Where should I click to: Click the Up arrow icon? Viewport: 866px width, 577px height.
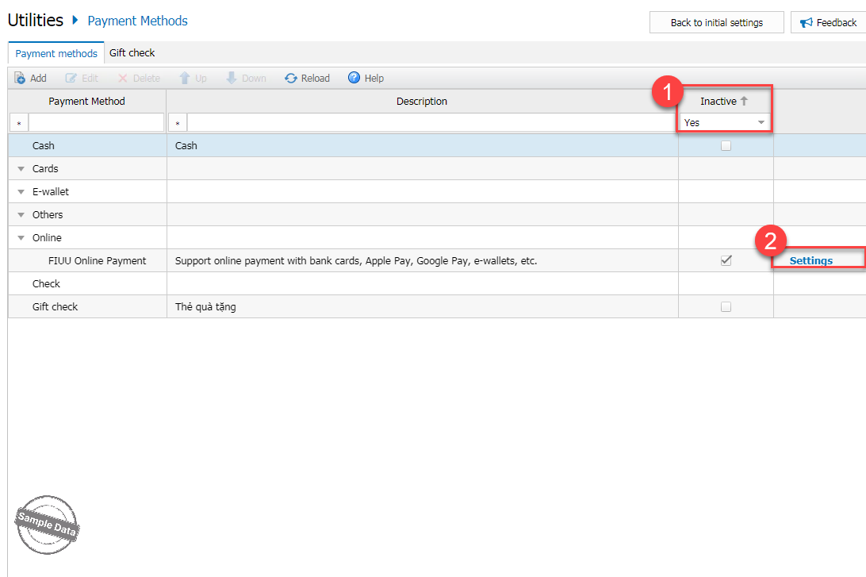185,78
